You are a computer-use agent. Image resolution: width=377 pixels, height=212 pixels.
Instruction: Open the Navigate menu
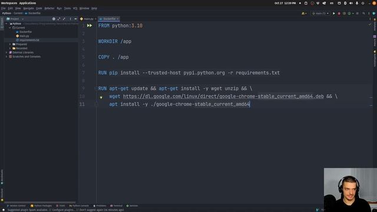click(28, 8)
